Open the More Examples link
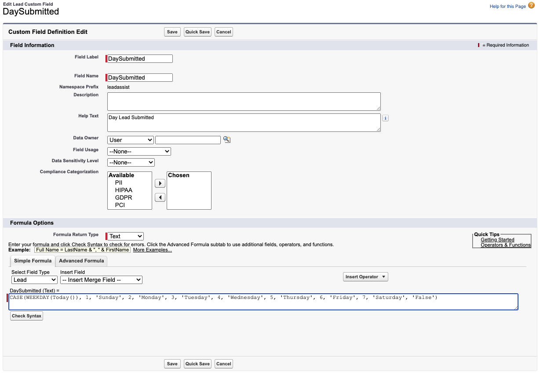This screenshot has width=540, height=375. [x=152, y=250]
